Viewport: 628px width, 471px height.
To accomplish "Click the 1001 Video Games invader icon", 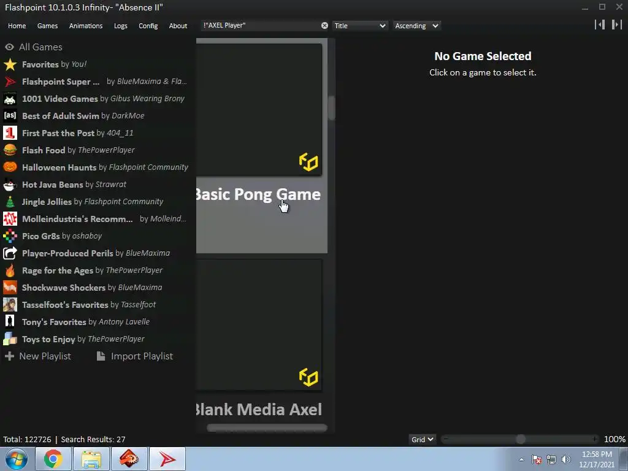I will 10,99.
